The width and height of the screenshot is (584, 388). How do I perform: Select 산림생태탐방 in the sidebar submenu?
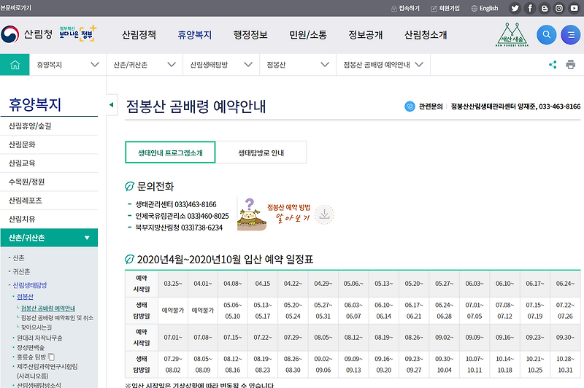(x=30, y=285)
